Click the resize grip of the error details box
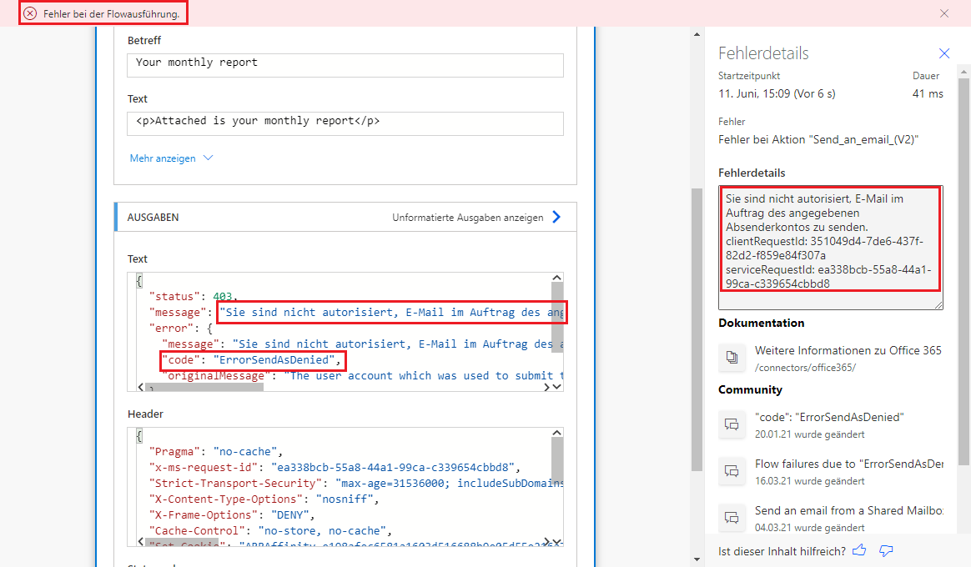 (938, 304)
